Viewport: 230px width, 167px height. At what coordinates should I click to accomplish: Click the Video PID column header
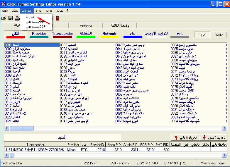coord(114,144)
